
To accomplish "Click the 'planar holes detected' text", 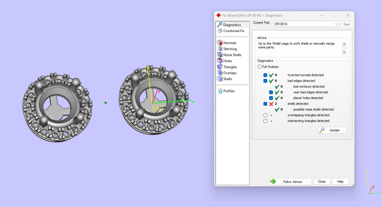I will pyautogui.click(x=308, y=98).
